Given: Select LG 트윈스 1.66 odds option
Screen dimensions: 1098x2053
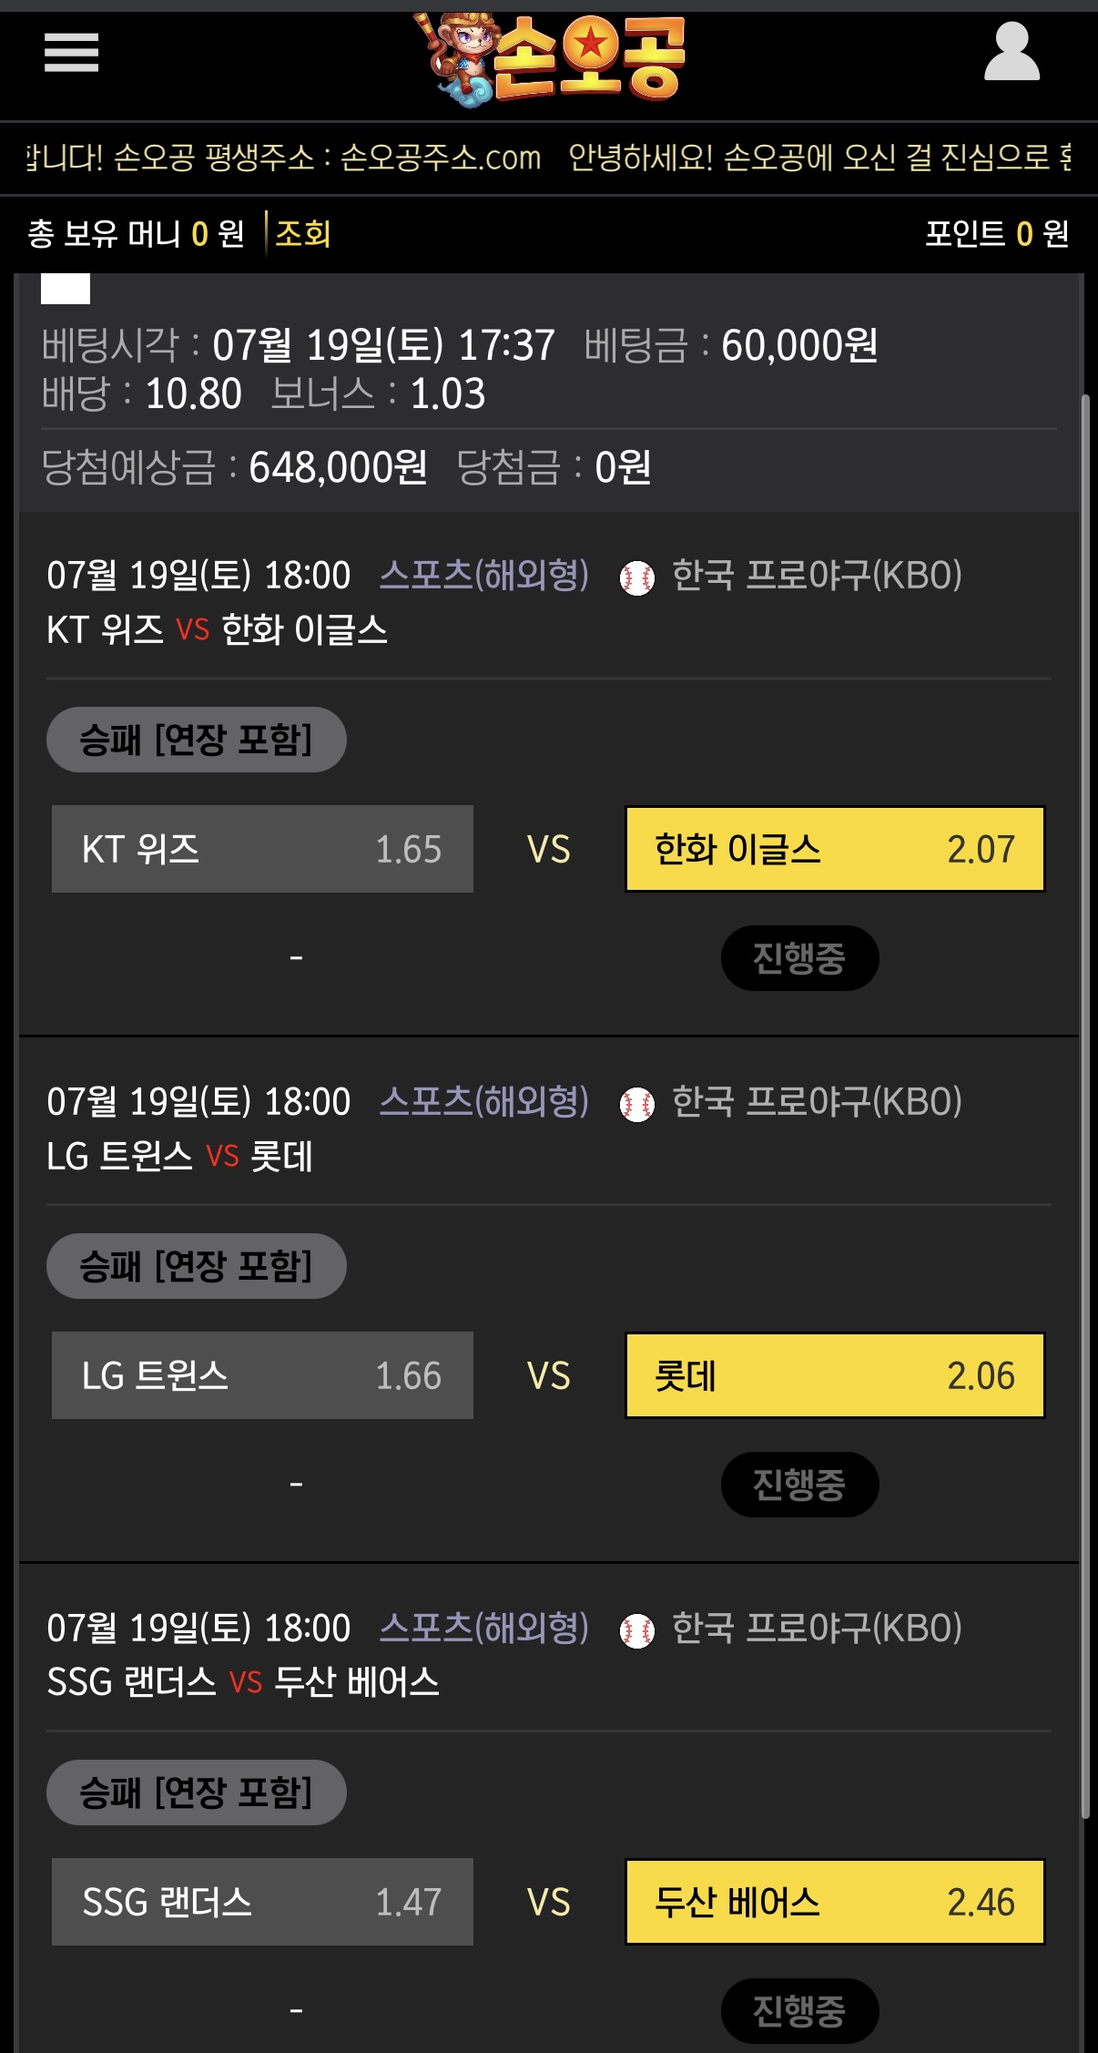Looking at the screenshot, I should (262, 1375).
